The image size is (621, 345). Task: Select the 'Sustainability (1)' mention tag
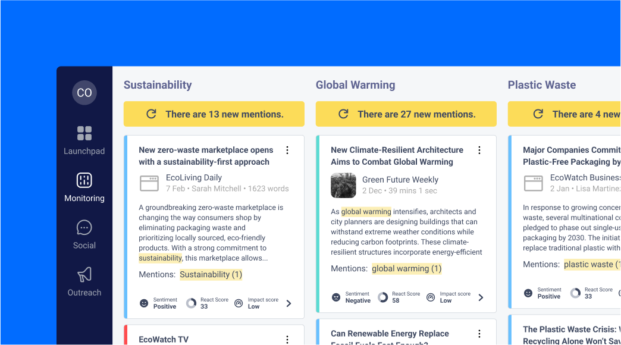point(211,275)
